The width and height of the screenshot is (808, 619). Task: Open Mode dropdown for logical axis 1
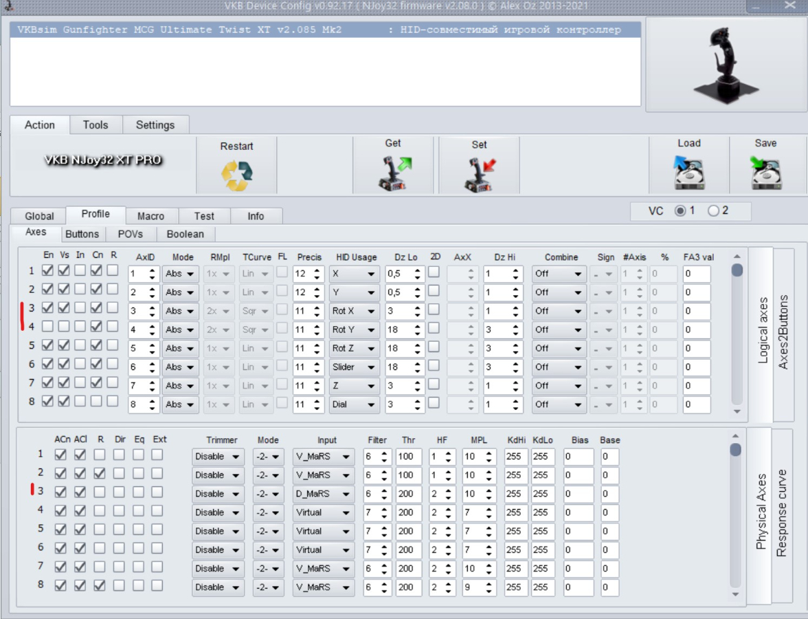pyautogui.click(x=180, y=274)
